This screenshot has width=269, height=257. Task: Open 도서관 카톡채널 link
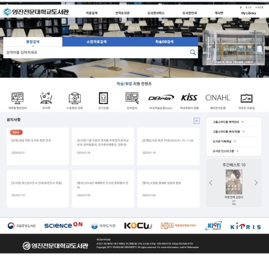[224, 141]
